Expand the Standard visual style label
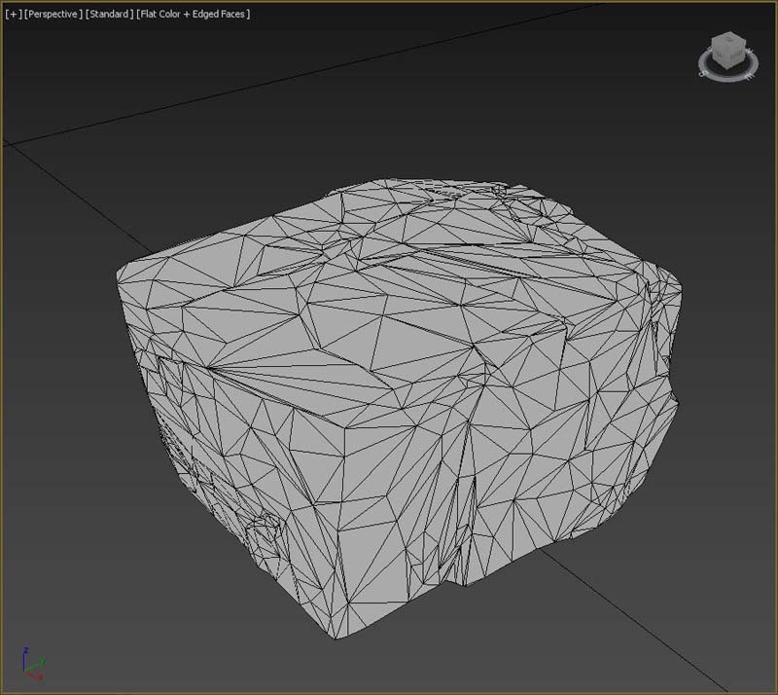 pyautogui.click(x=107, y=15)
